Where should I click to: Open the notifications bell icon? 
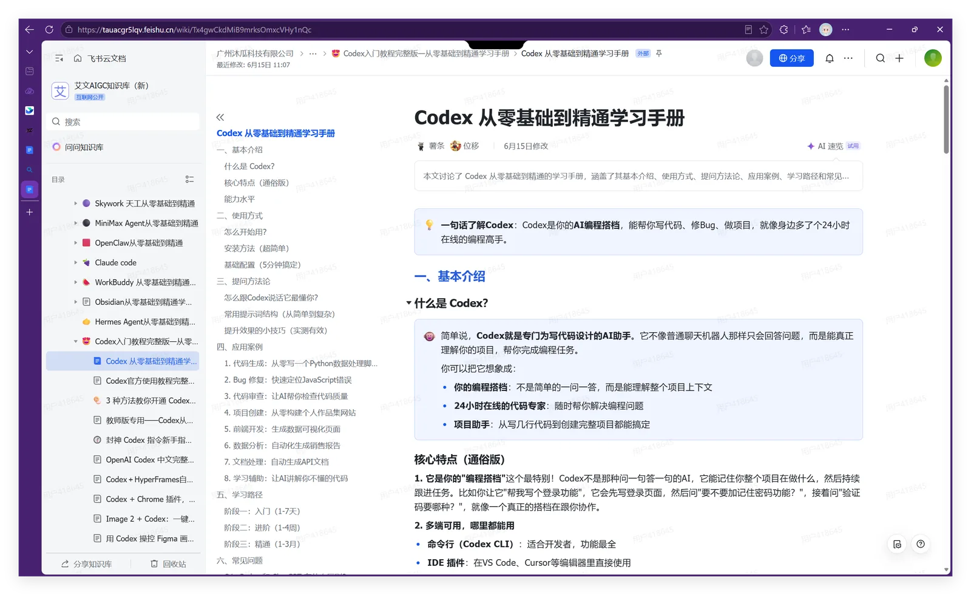[830, 58]
